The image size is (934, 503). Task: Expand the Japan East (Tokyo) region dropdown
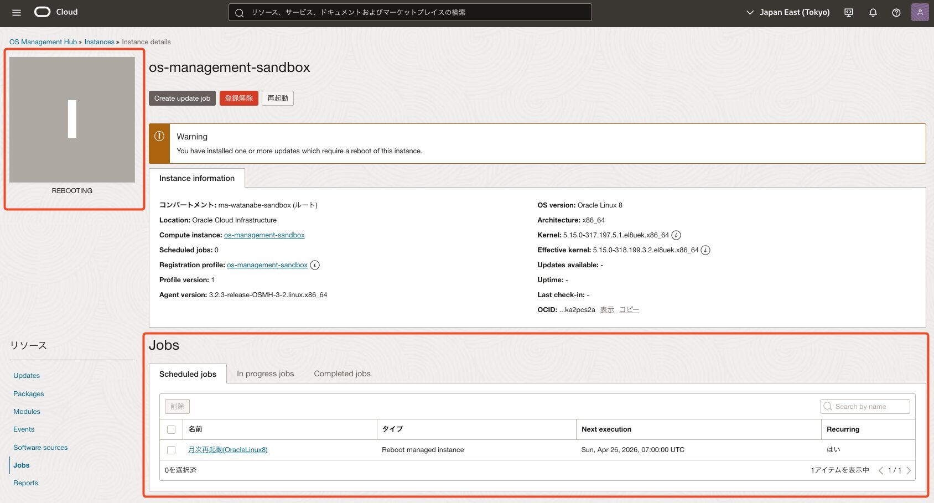788,12
